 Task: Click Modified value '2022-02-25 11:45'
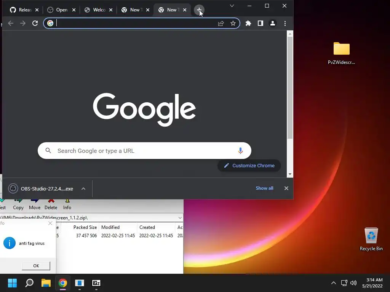[x=118, y=236]
